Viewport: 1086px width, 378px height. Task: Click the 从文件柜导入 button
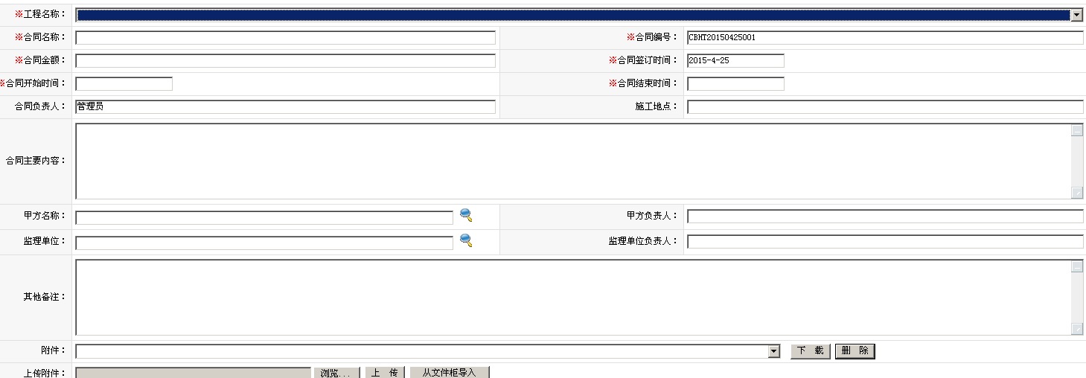pyautogui.click(x=450, y=373)
